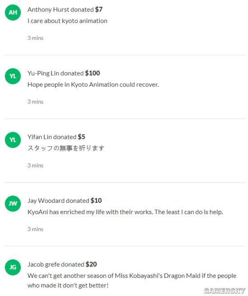Open Anthony Hurst's donor name
Screen dimensions: 248x296
click(48, 10)
